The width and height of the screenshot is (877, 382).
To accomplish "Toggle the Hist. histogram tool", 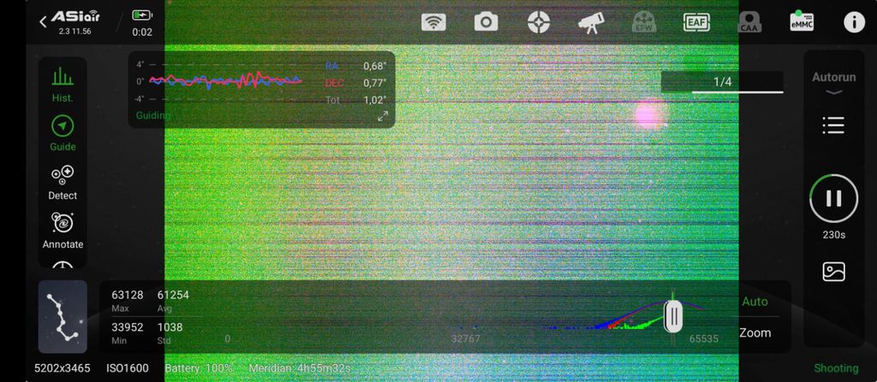I will (62, 85).
